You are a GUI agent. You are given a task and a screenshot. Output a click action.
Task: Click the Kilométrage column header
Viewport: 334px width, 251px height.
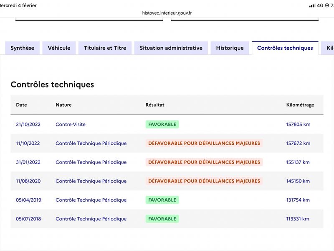point(300,105)
